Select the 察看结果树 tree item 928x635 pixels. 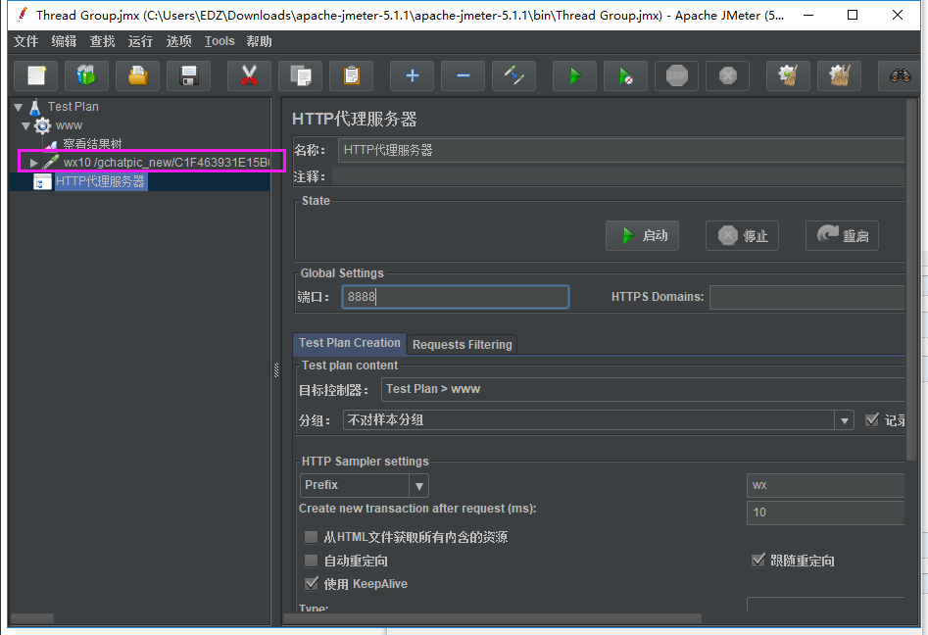point(92,144)
